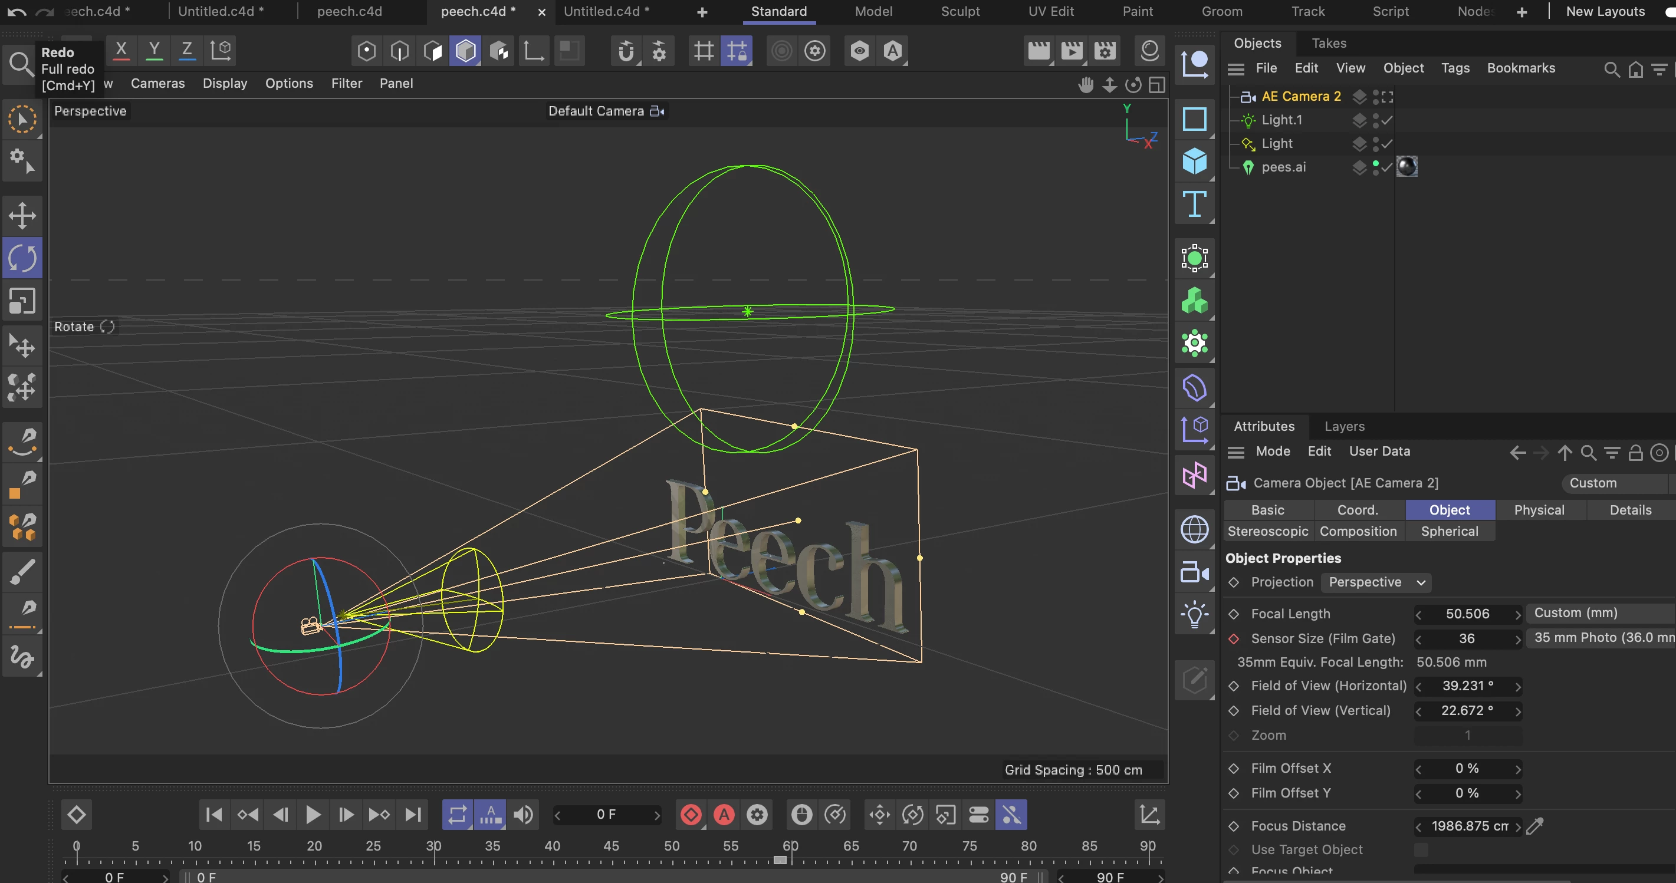Add a Light object from the palette
Screen dimensions: 1676x883
[1194, 614]
